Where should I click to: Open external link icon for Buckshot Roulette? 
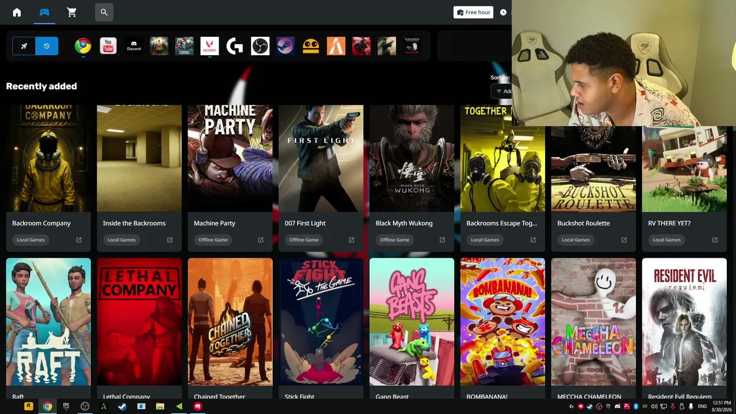click(624, 240)
